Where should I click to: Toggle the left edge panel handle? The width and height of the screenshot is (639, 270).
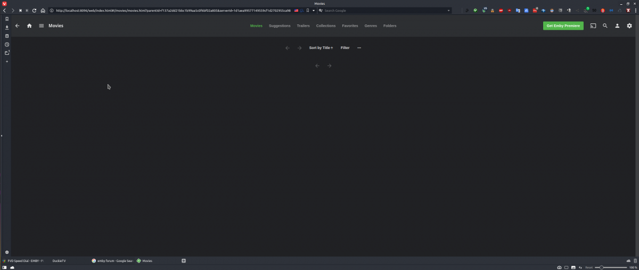click(x=2, y=136)
